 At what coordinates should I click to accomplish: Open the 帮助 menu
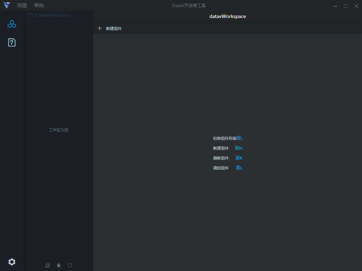click(39, 5)
